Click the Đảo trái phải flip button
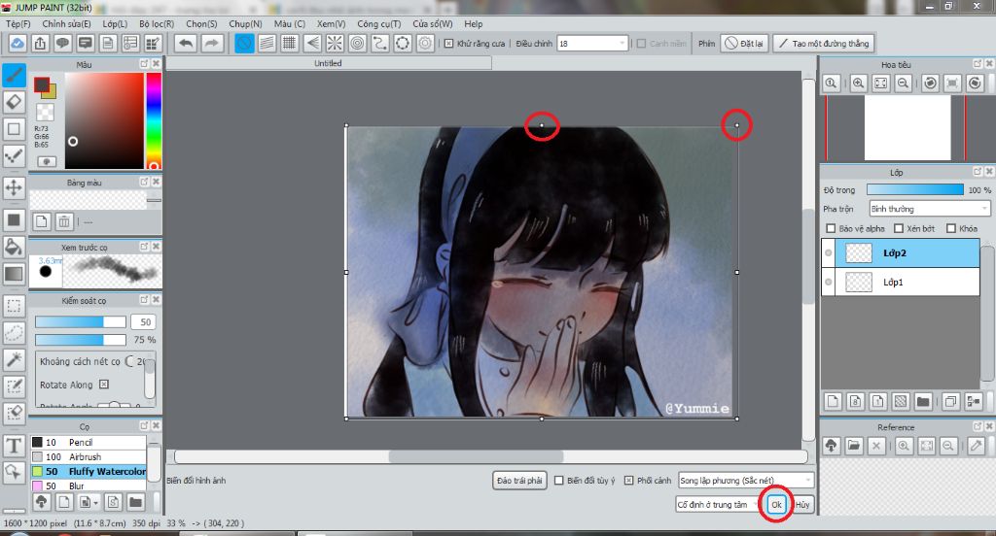 coord(519,481)
